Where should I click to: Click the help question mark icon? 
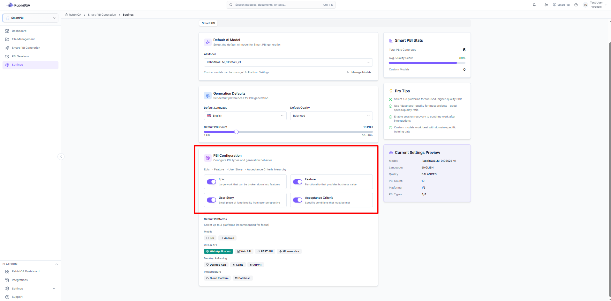click(x=576, y=5)
